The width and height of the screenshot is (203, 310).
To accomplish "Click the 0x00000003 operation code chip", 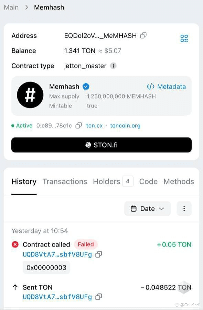I will click(46, 267).
